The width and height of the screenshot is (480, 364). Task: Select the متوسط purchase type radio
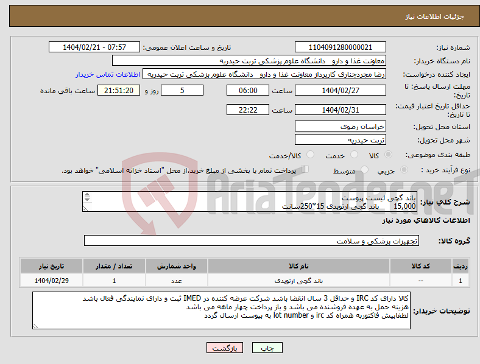pos(365,170)
